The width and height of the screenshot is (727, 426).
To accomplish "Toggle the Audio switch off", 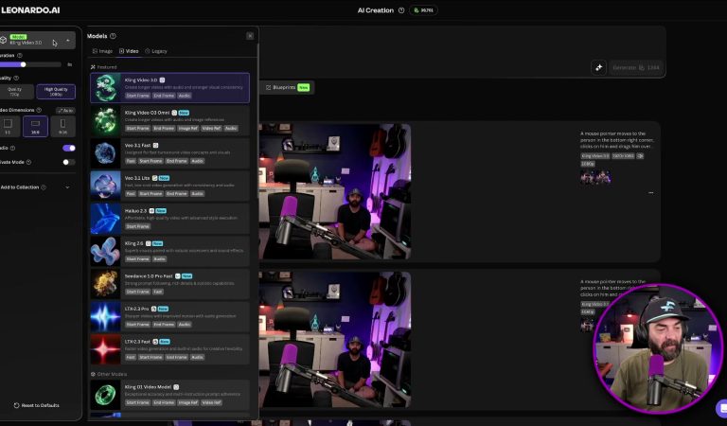I will click(x=69, y=149).
